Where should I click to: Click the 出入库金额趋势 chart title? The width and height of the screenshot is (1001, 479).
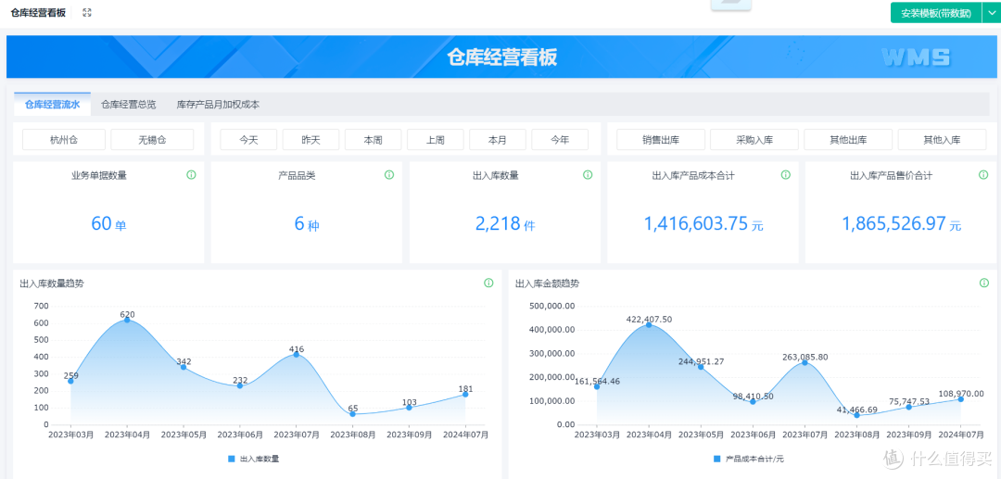tap(547, 284)
